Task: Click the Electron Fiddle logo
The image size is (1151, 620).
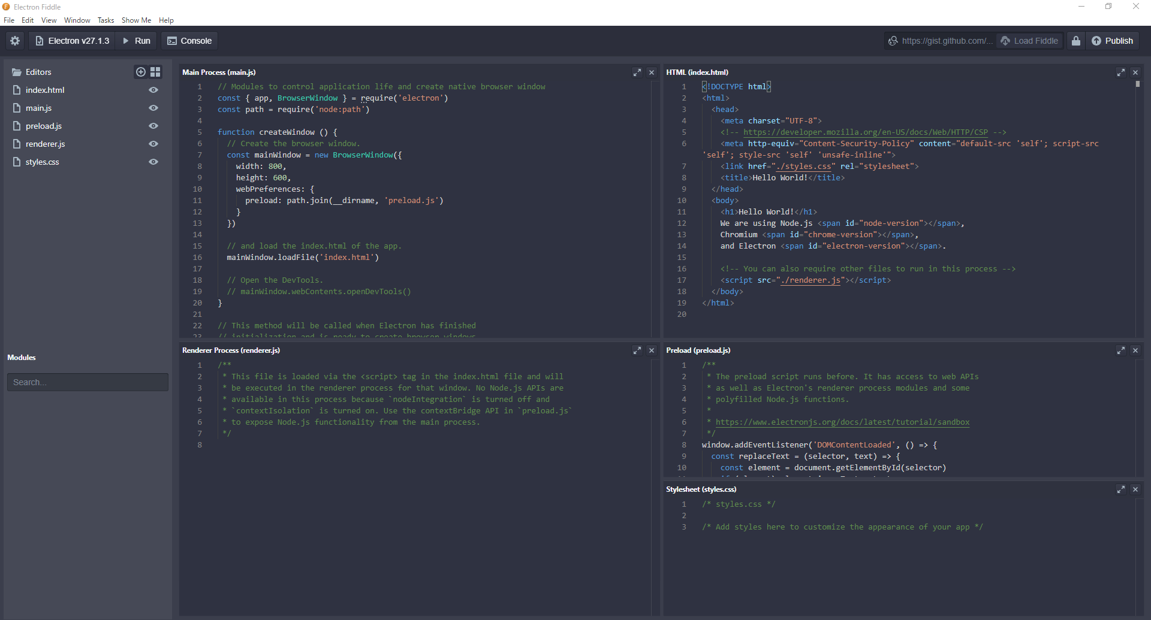Action: [7, 7]
